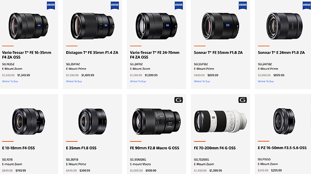Click the FE 70-200mm F4 G OSS title
This screenshot has width=311, height=174.
215,148
